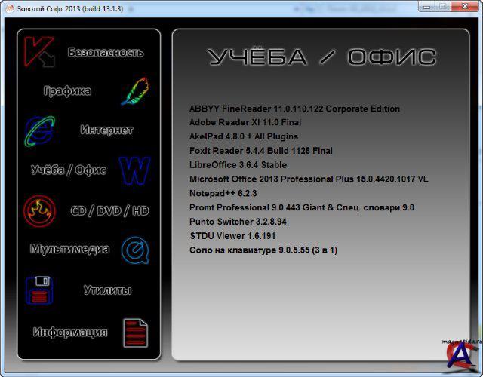Screen dimensions: 483x377
Task: Click the colorful feather Графика icon
Action: pos(134,91)
